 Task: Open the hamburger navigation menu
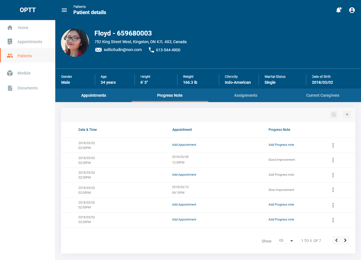(x=64, y=10)
